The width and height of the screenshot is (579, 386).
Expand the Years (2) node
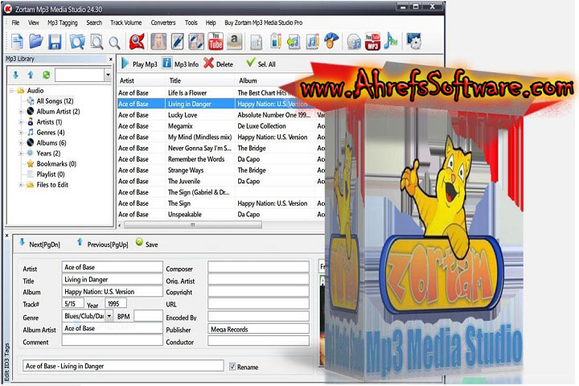click(21, 153)
